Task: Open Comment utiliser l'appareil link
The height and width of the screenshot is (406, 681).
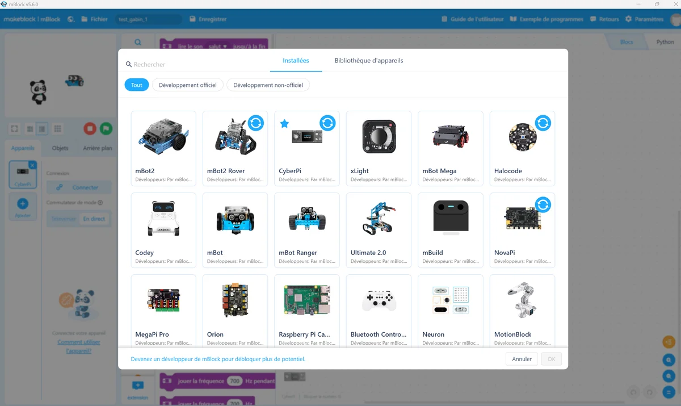Action: point(79,346)
